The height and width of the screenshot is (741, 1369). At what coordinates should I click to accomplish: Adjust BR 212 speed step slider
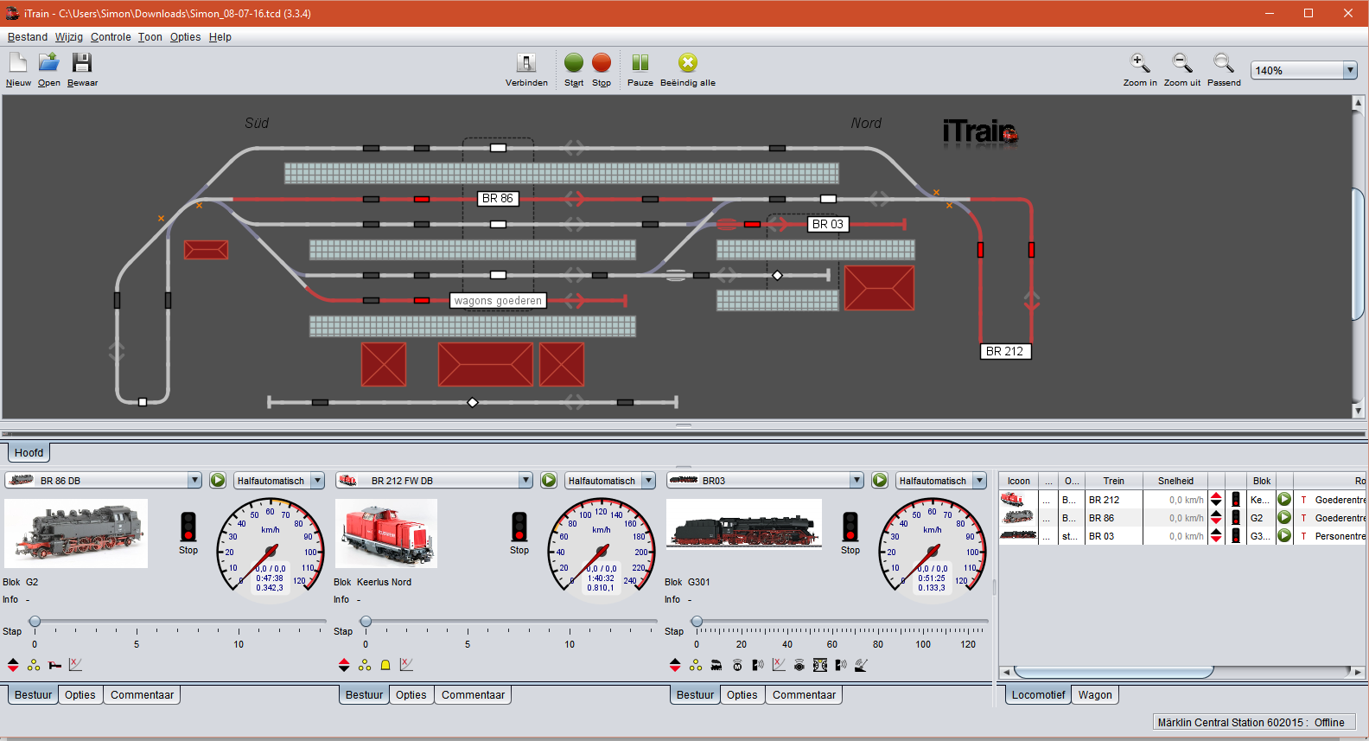pos(366,622)
